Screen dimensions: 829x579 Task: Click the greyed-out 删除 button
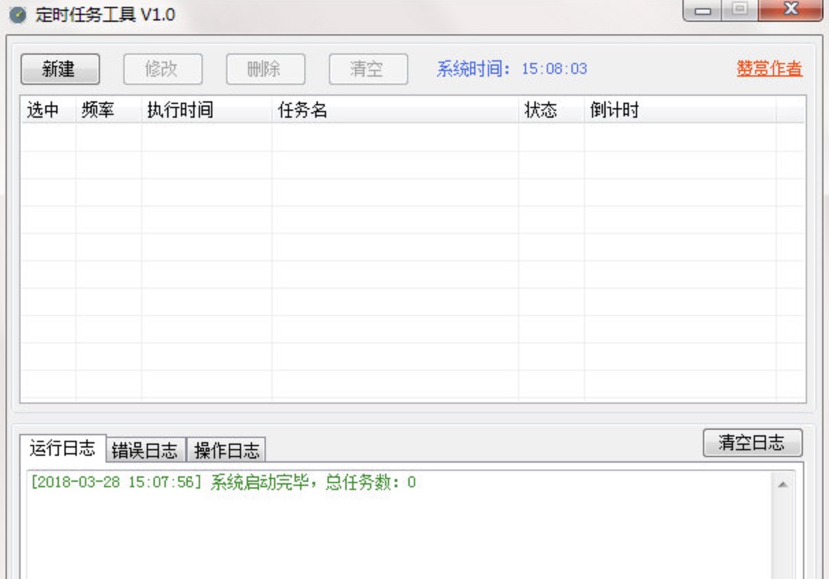(265, 69)
